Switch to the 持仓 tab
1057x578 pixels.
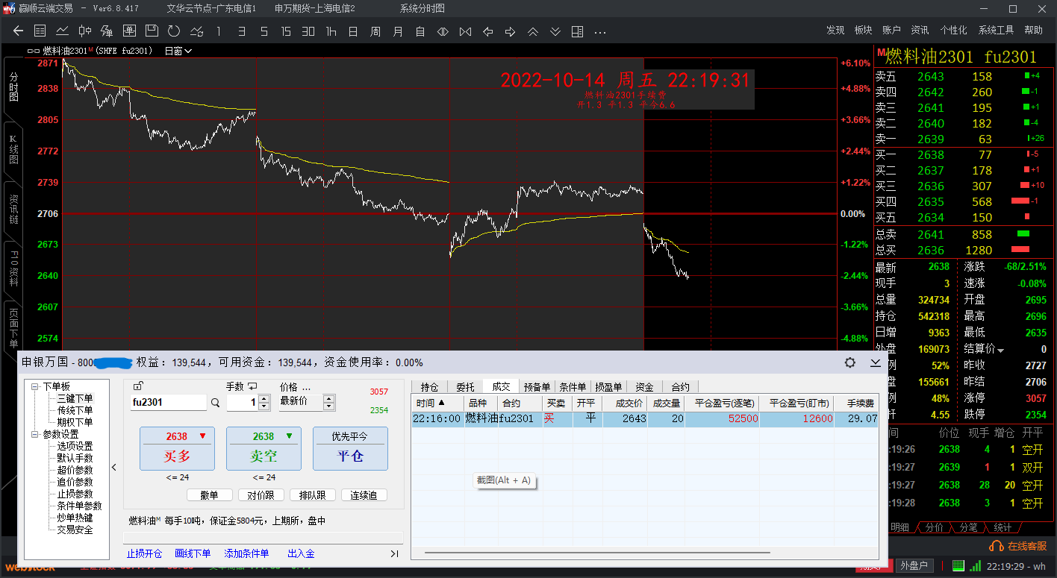point(429,387)
